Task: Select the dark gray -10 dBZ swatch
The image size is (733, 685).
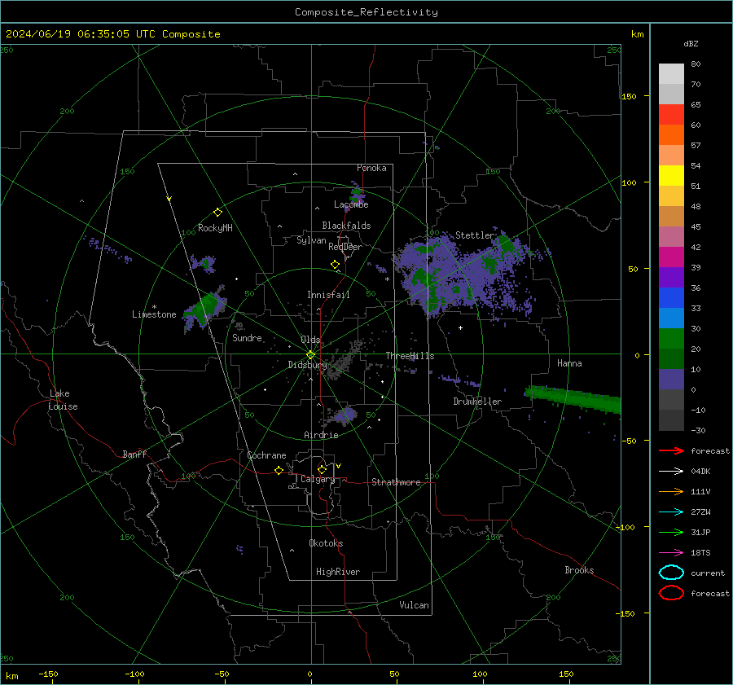Action: tap(671, 420)
